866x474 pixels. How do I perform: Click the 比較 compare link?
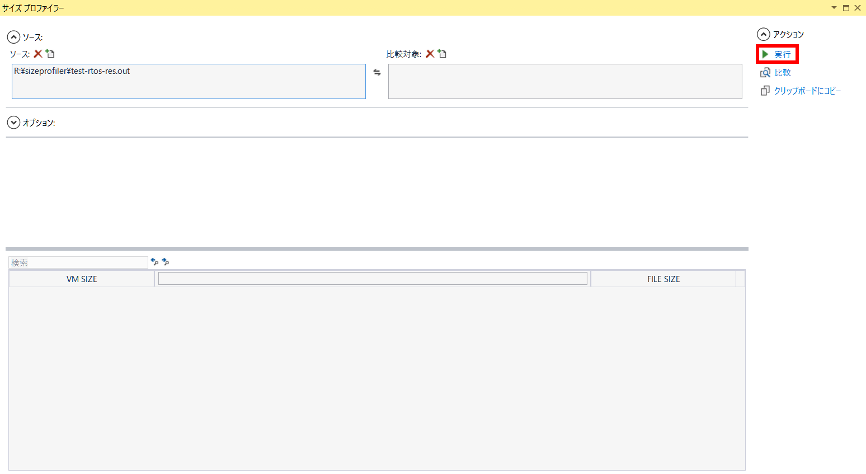pos(782,73)
